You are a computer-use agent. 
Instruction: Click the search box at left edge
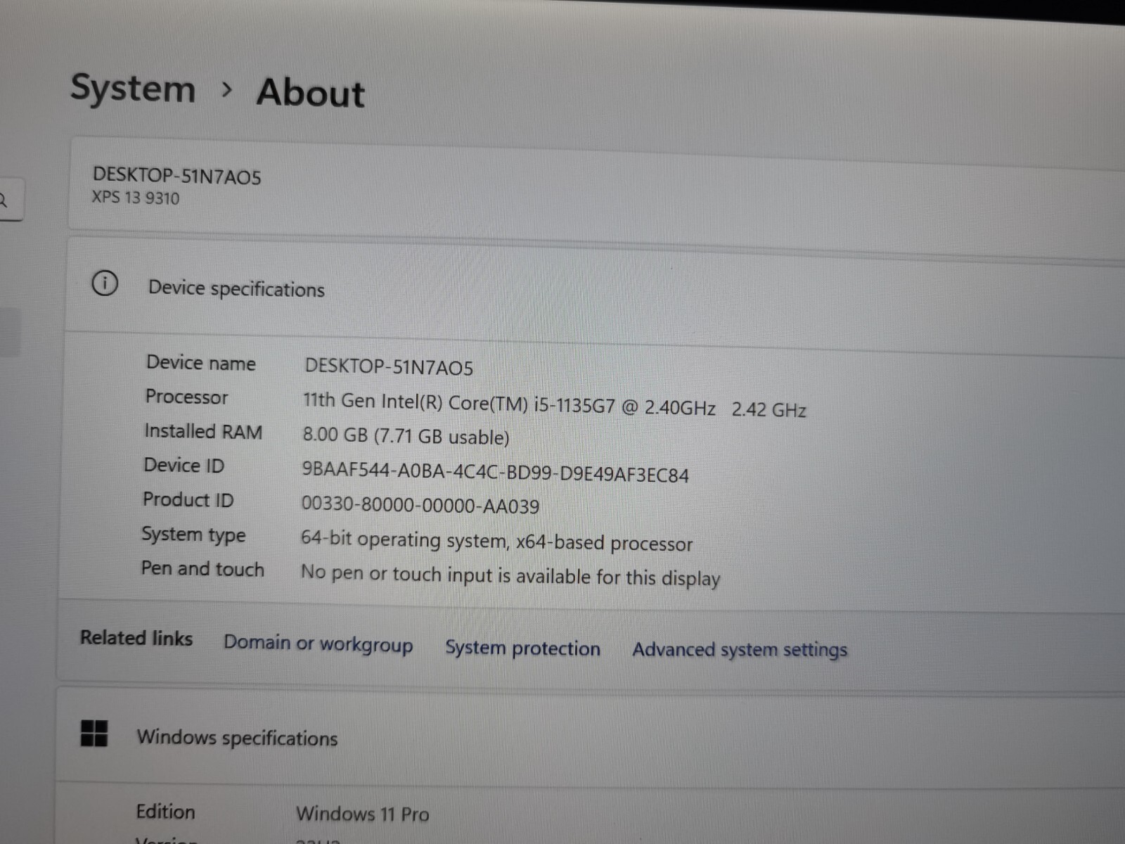point(11,200)
